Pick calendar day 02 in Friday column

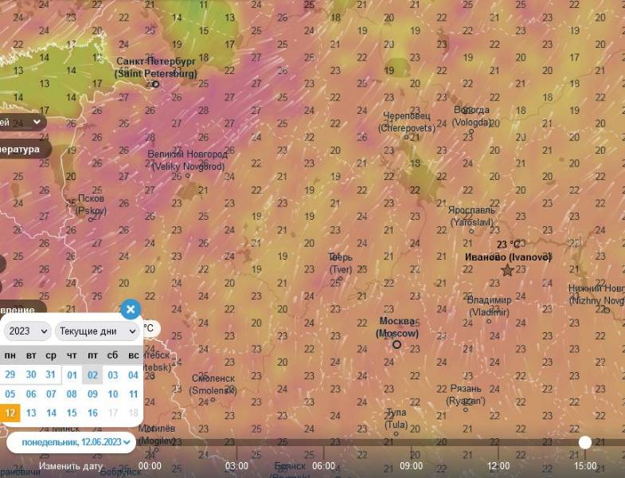(x=92, y=374)
